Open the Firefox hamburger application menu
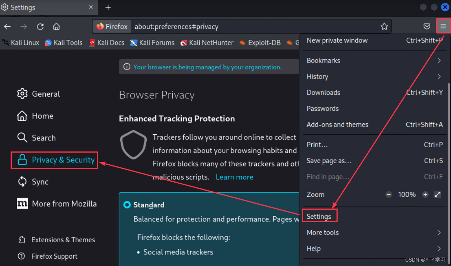 pyautogui.click(x=443, y=26)
